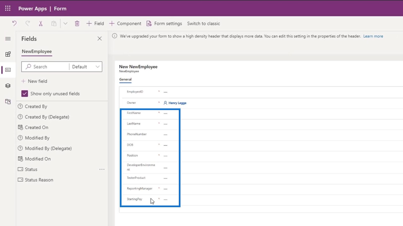Image resolution: width=403 pixels, height=226 pixels.
Task: Click the Cut scissors icon
Action: pyautogui.click(x=41, y=23)
